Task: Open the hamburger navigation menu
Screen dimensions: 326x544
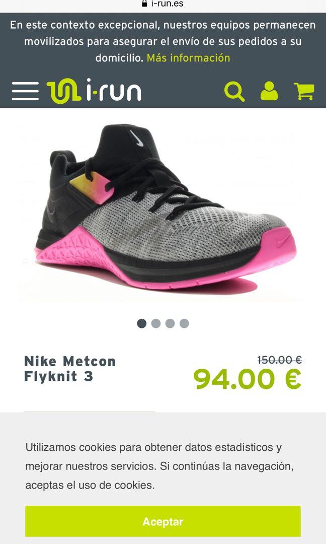Action: tap(25, 91)
